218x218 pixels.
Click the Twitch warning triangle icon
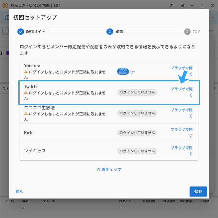[x=26, y=93]
